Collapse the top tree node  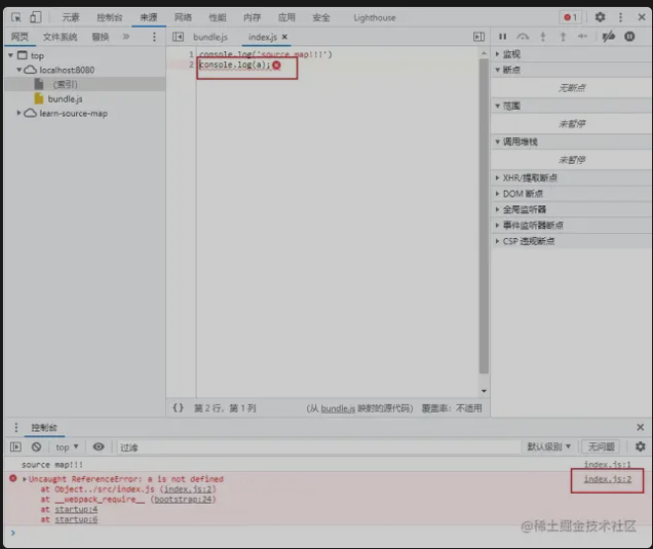click(x=11, y=55)
